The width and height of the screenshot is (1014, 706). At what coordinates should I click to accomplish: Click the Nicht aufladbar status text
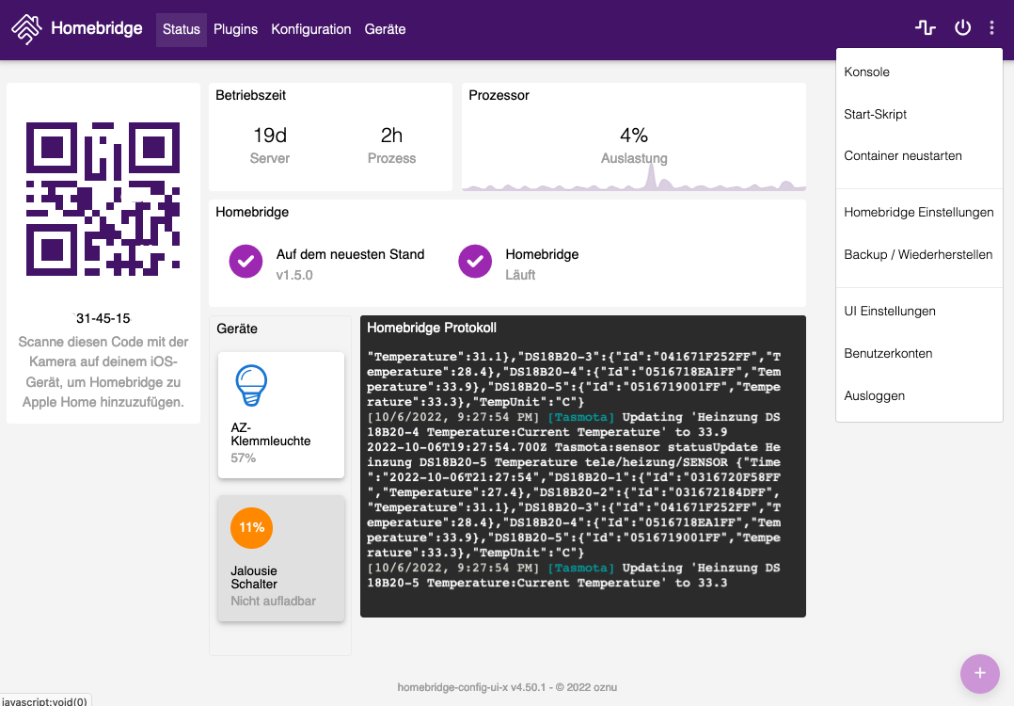pyautogui.click(x=273, y=602)
